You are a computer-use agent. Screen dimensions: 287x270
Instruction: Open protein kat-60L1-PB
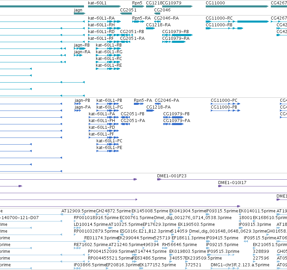click(109, 100)
